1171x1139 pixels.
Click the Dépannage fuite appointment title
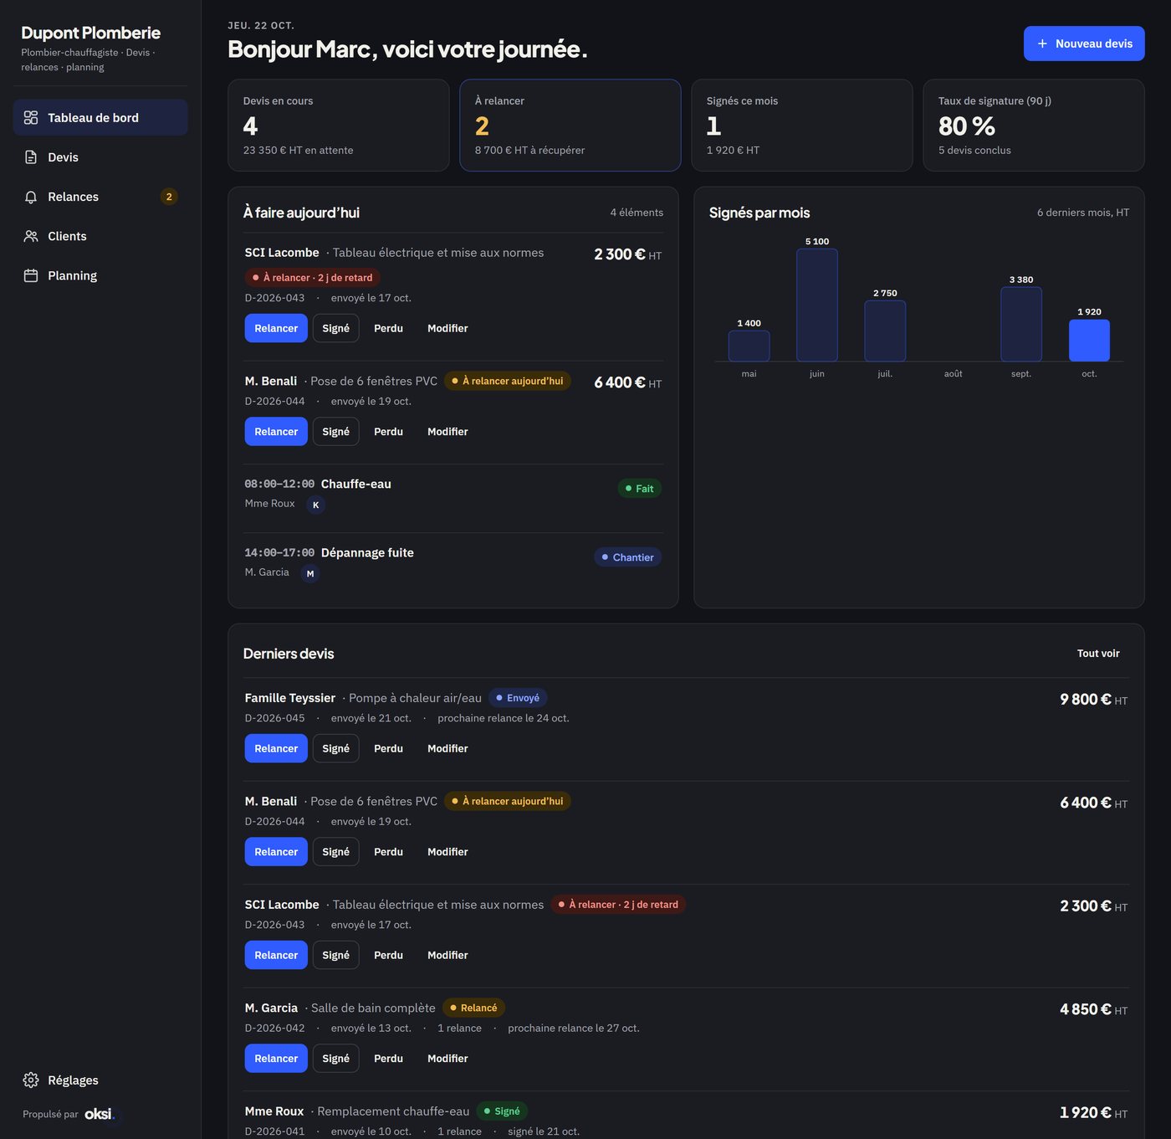click(x=367, y=552)
